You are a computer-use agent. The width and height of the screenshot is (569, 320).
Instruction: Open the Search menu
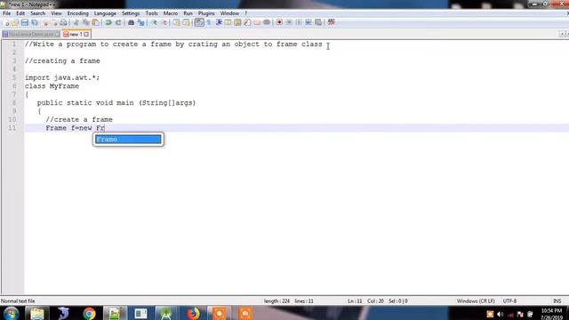pos(37,13)
